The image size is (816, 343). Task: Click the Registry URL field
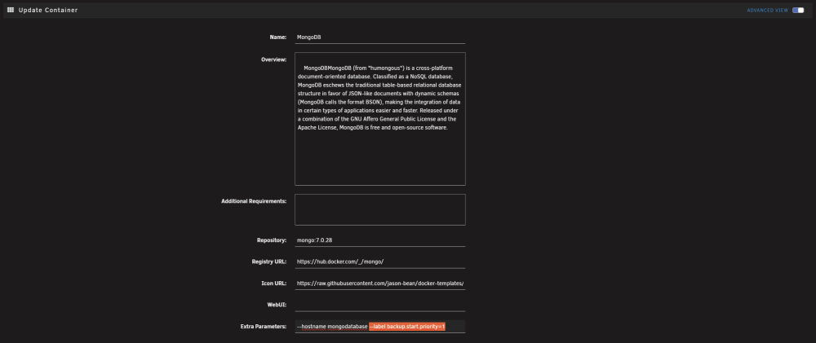[380, 262]
